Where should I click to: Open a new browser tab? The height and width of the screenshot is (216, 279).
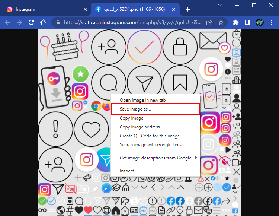tap(188, 9)
